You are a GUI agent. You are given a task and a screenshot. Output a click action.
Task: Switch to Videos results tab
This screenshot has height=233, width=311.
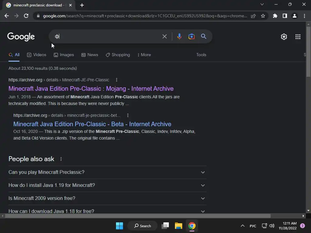[x=36, y=55]
